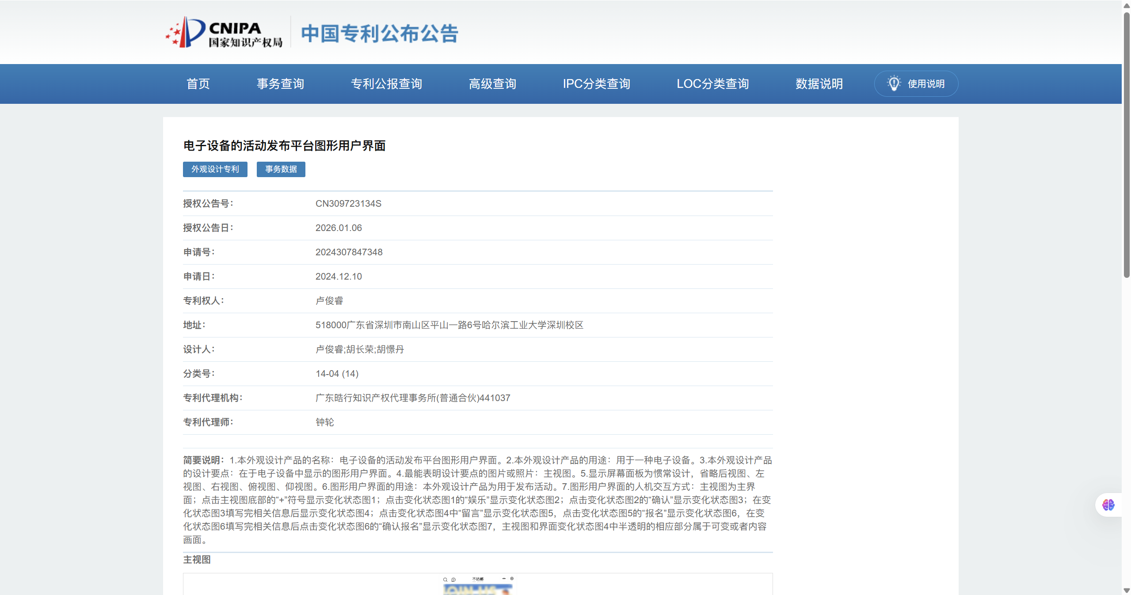This screenshot has width=1131, height=595.
Task: Click the 设计人 label
Action: tap(199, 349)
